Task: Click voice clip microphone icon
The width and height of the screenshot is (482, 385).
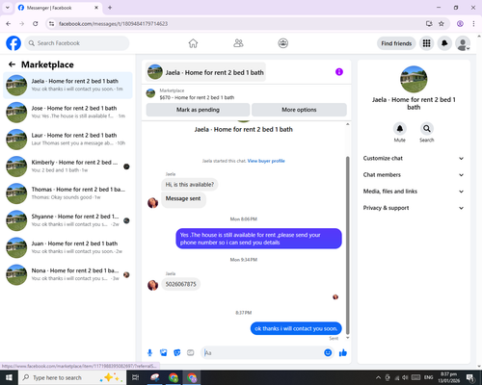Action: point(149,353)
